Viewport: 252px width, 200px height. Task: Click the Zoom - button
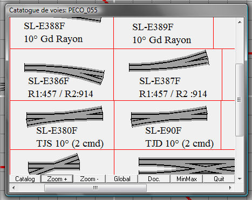[x=89, y=179]
